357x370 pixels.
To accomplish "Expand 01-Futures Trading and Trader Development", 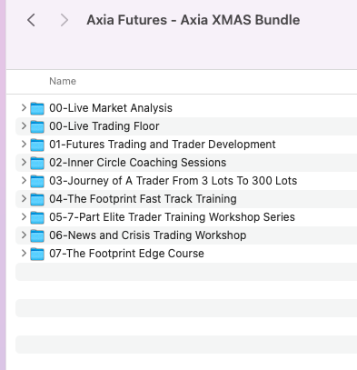I will pos(24,144).
